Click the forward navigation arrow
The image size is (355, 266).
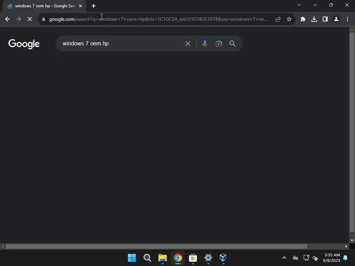pos(19,19)
